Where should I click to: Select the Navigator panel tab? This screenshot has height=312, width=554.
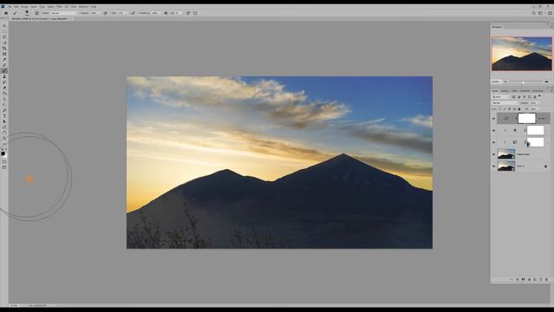click(x=497, y=27)
